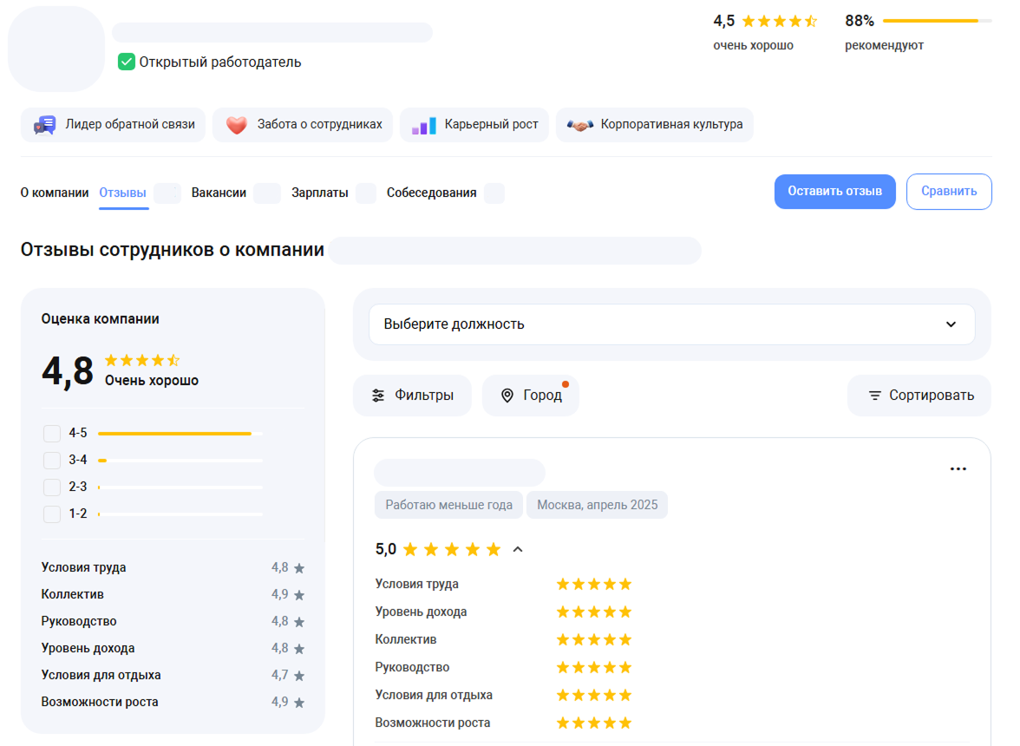Click the filter sliders icon
The image size is (1020, 746).
[x=378, y=396]
